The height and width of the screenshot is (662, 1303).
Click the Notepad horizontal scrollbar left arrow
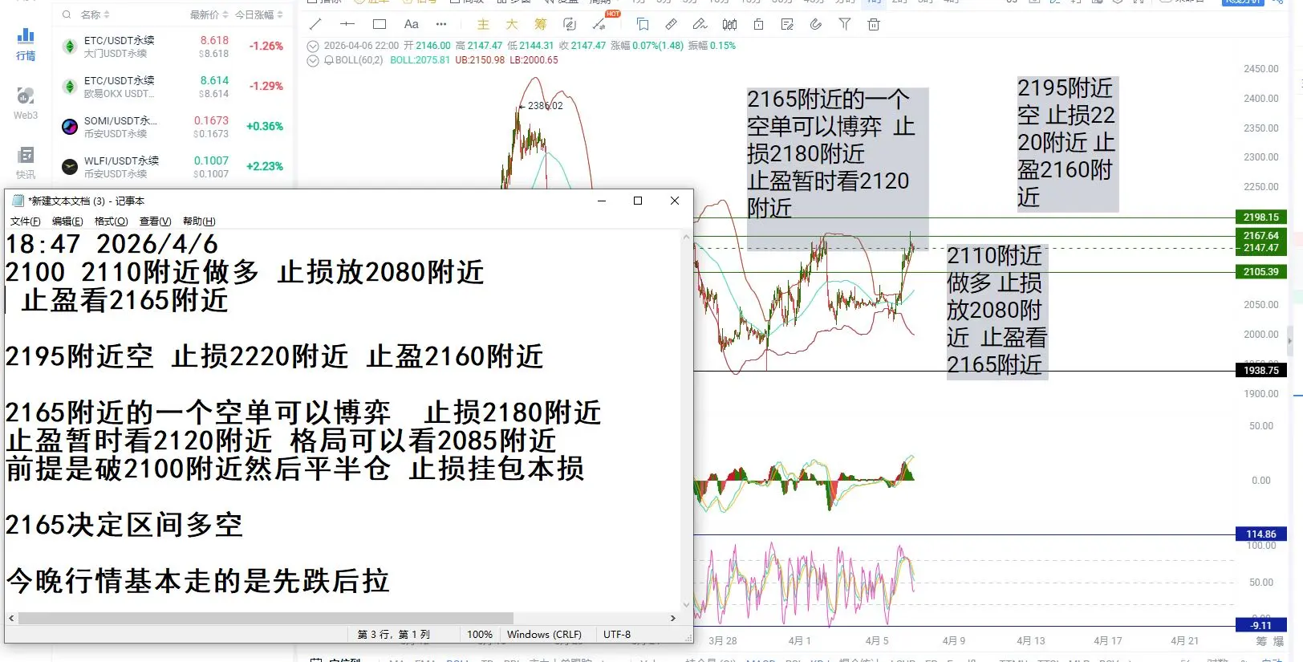11,619
